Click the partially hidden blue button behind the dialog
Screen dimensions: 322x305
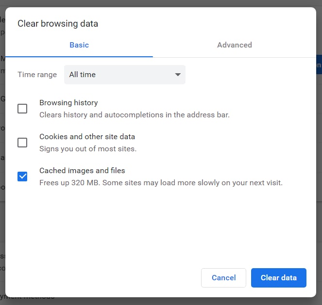click(x=319, y=64)
